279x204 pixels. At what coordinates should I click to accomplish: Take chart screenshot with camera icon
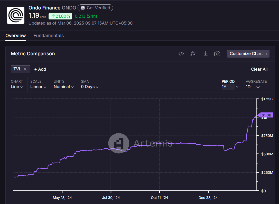click(217, 54)
